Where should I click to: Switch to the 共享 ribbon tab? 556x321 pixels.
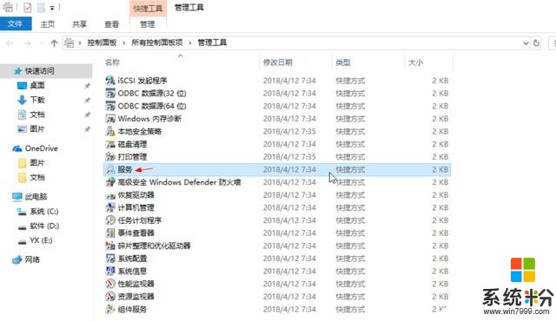pos(79,24)
